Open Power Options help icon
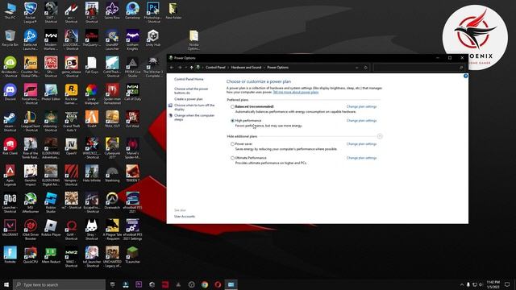This screenshot has height=290, width=516. click(x=465, y=76)
